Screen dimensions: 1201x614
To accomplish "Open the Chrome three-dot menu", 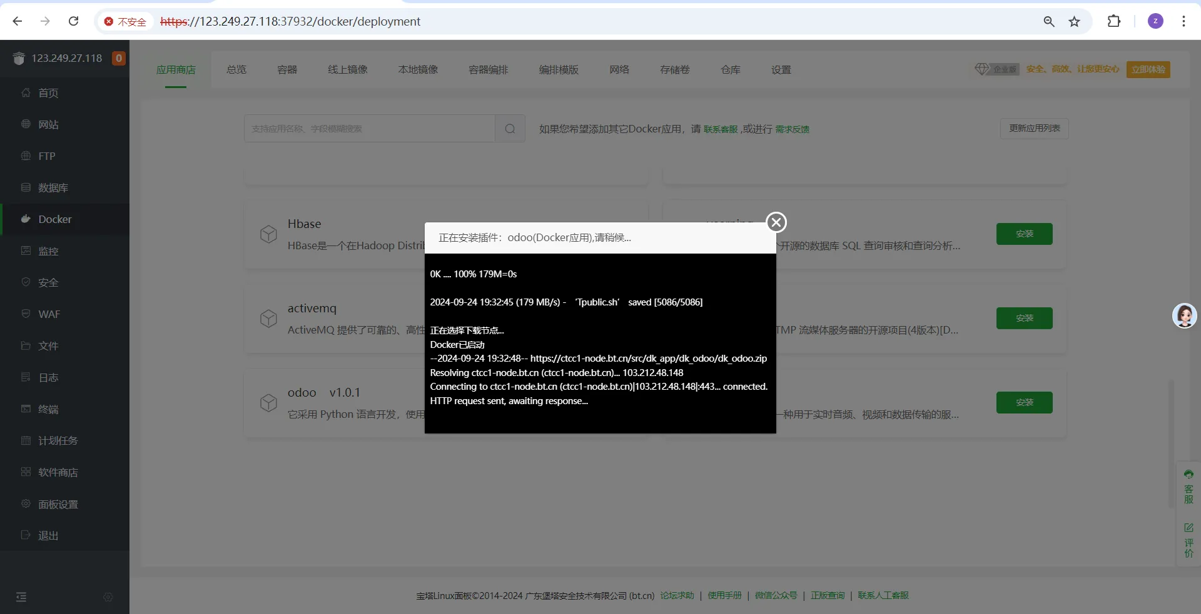I will click(x=1183, y=21).
